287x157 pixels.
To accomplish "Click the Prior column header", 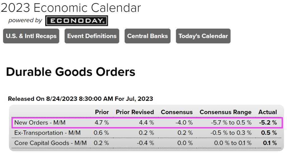I will (x=102, y=112).
